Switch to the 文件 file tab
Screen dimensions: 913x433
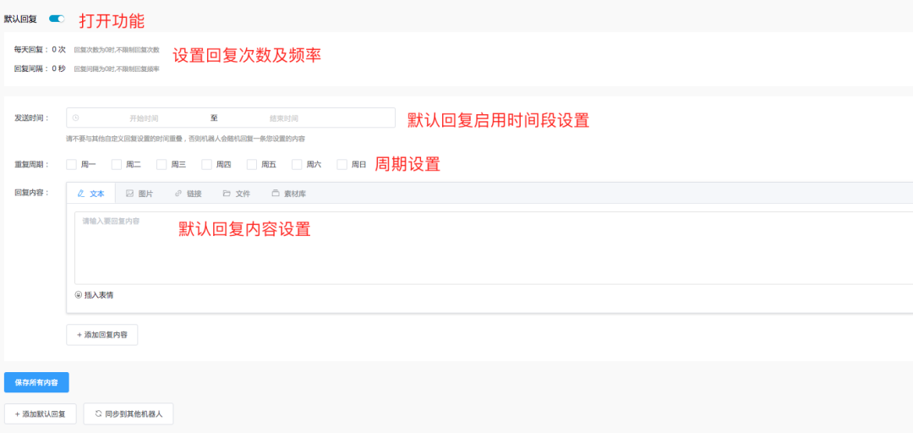(237, 194)
